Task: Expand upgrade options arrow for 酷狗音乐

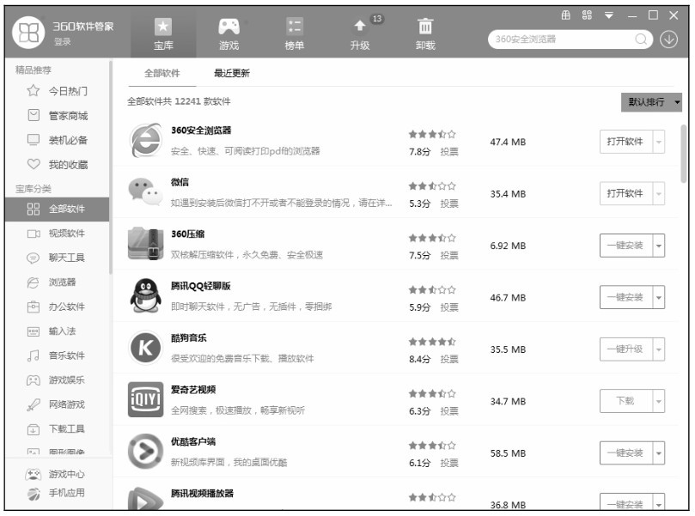Action: (x=659, y=349)
